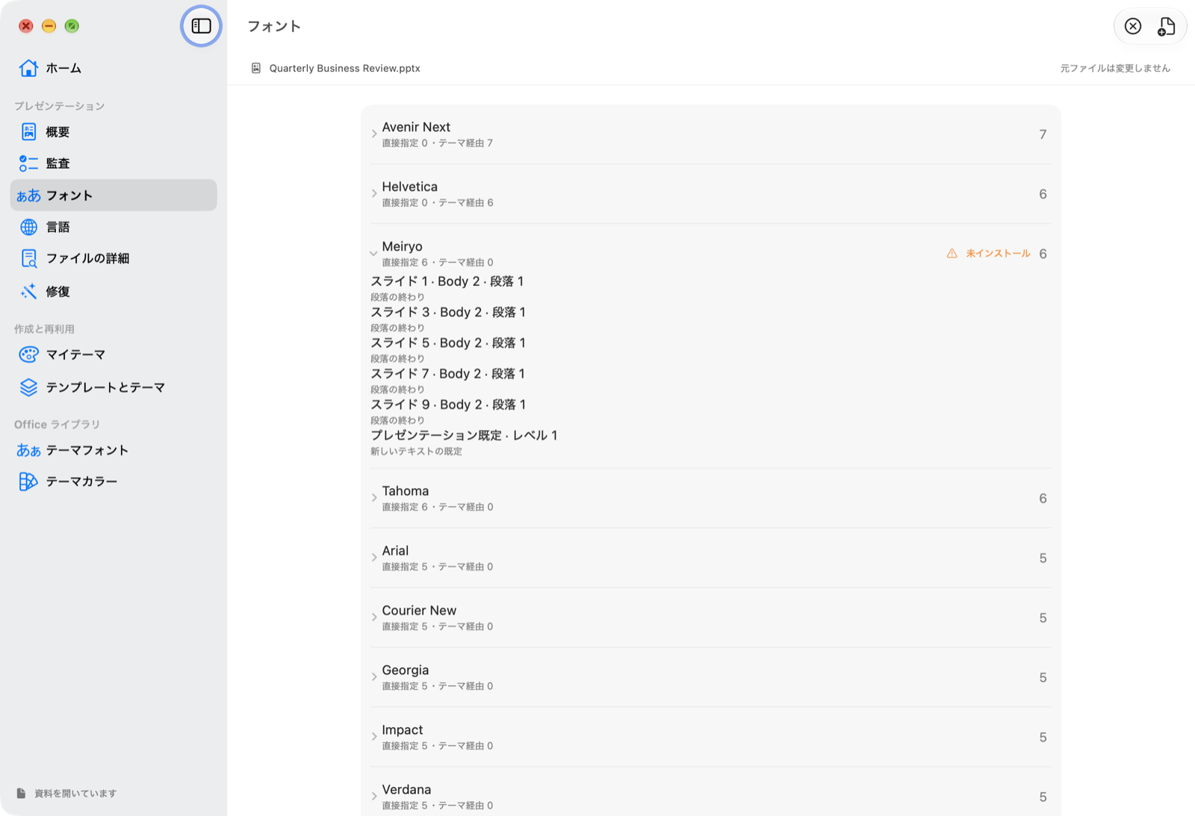The width and height of the screenshot is (1195, 816).
Task: Select スライド 7 · Body 2 · 段落 1 entry
Action: point(448,373)
